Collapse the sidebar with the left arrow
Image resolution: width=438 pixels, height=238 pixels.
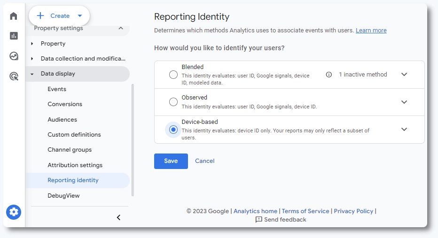[118, 217]
